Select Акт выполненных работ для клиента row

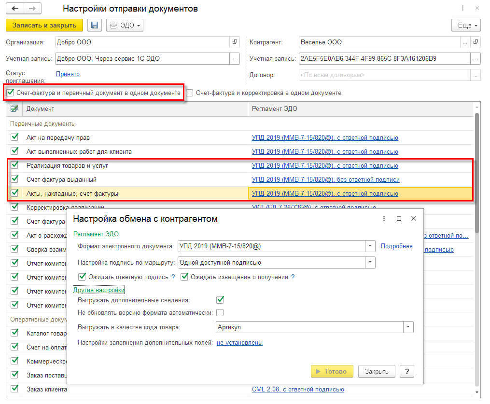tap(239, 151)
